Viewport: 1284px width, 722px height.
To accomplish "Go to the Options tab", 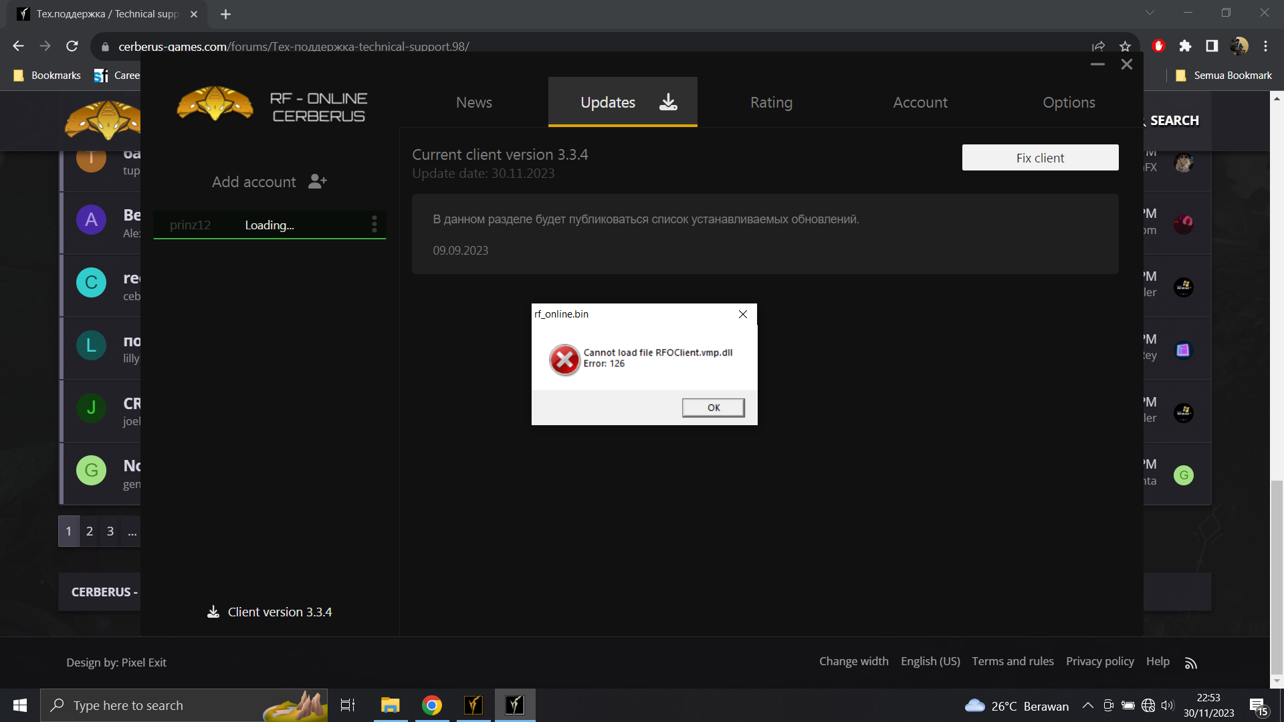I will pos(1069,102).
